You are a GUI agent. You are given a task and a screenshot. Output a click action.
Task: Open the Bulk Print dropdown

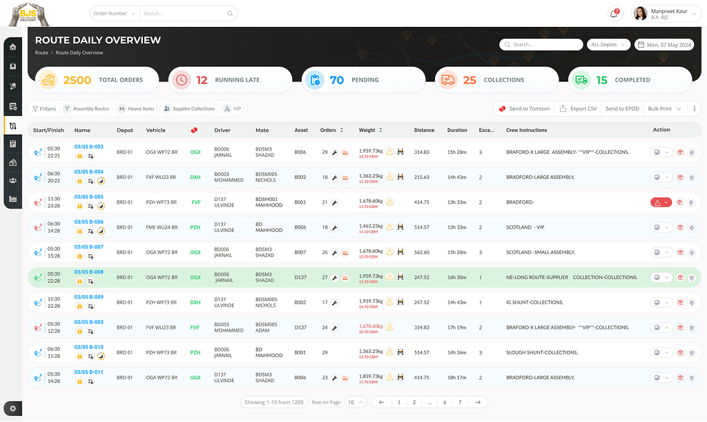click(665, 109)
